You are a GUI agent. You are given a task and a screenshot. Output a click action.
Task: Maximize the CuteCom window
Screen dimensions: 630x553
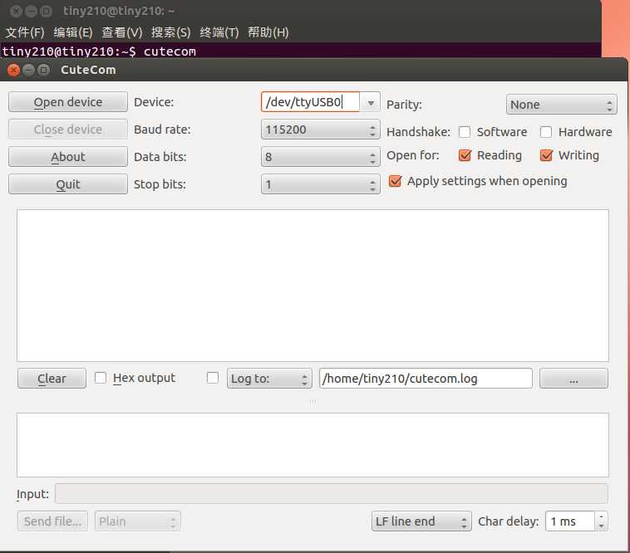43,71
